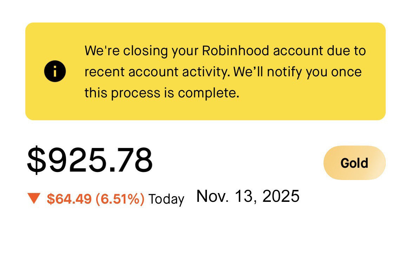
Task: Click "We're closing your" in the notice
Action: click(142, 51)
